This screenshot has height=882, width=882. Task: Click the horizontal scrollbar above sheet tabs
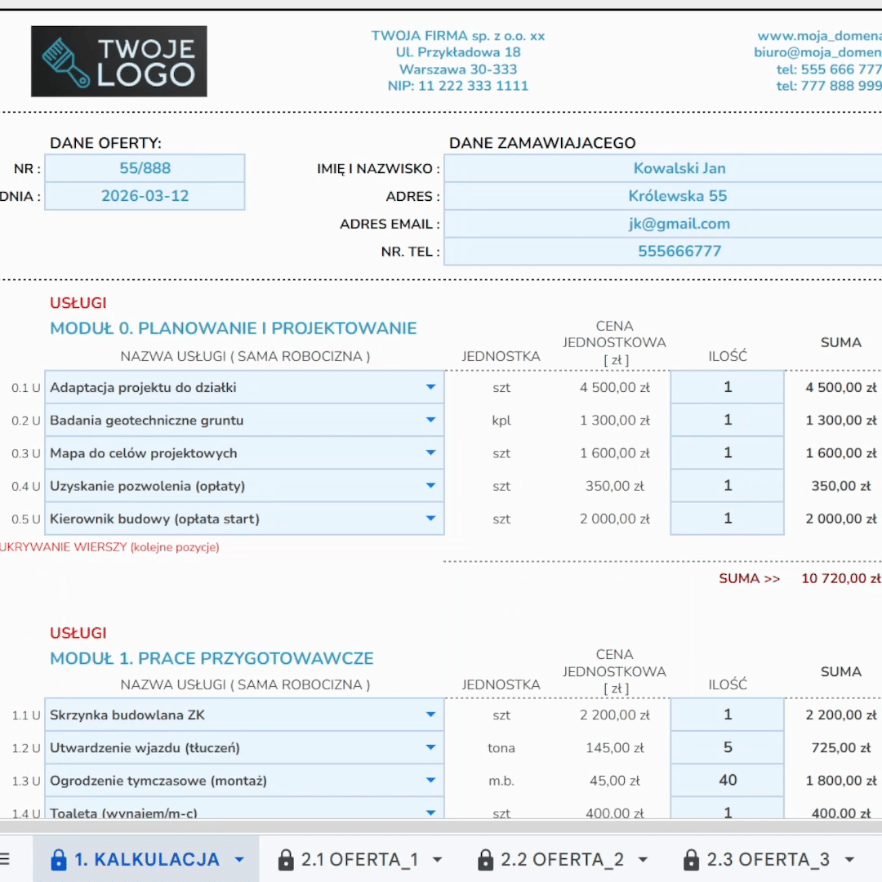coord(441,826)
